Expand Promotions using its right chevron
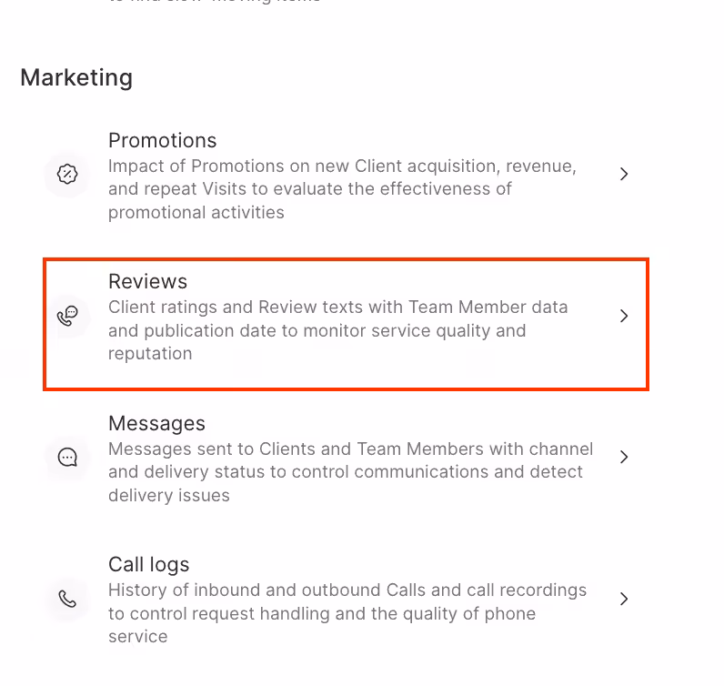 (624, 174)
